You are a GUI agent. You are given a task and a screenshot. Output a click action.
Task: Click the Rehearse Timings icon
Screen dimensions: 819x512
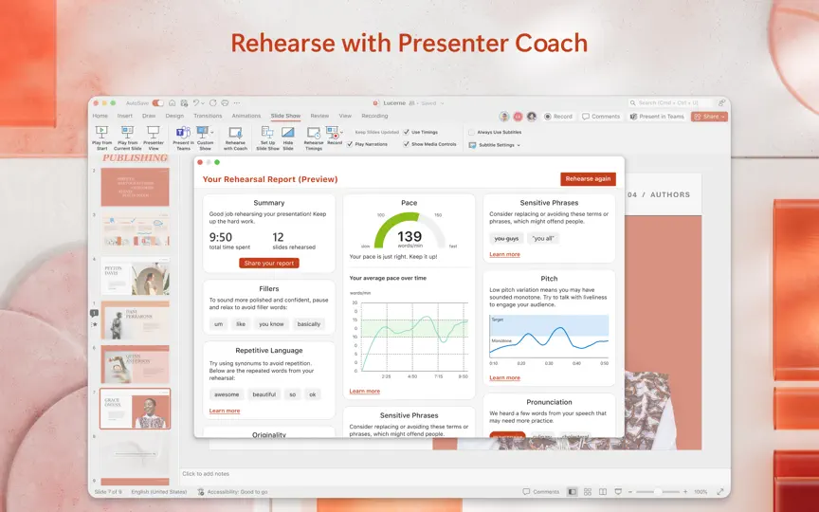coord(314,133)
